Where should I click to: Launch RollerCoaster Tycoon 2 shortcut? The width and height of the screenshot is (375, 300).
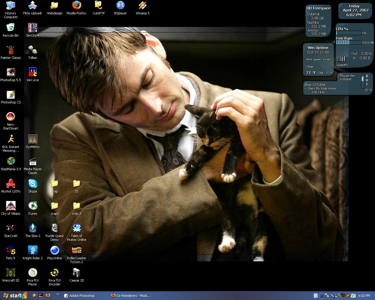pyautogui.click(x=76, y=254)
